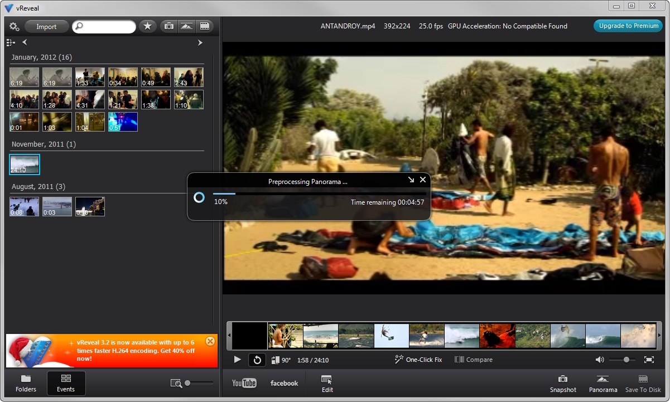
Task: Open the 2:43 video thumbnail
Action: click(x=189, y=77)
